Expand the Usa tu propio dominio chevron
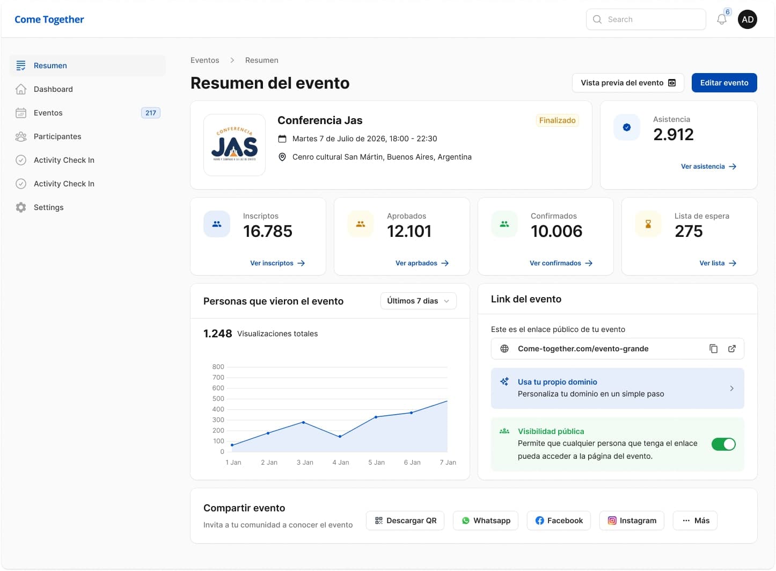Viewport: 776px width, 571px height. [x=732, y=388]
